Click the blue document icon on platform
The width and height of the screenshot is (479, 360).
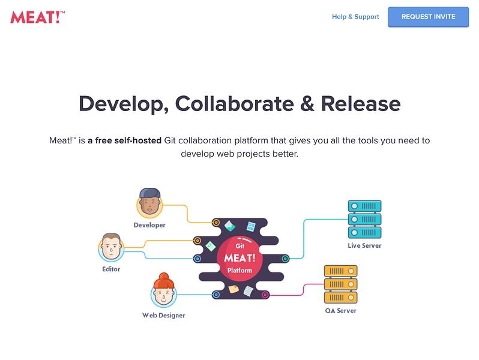[x=251, y=227]
